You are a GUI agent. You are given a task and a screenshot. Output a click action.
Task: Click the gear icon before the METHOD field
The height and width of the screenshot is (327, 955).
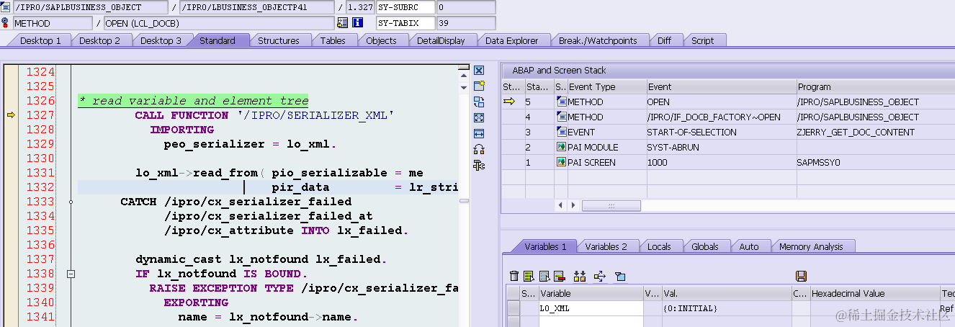(x=6, y=23)
